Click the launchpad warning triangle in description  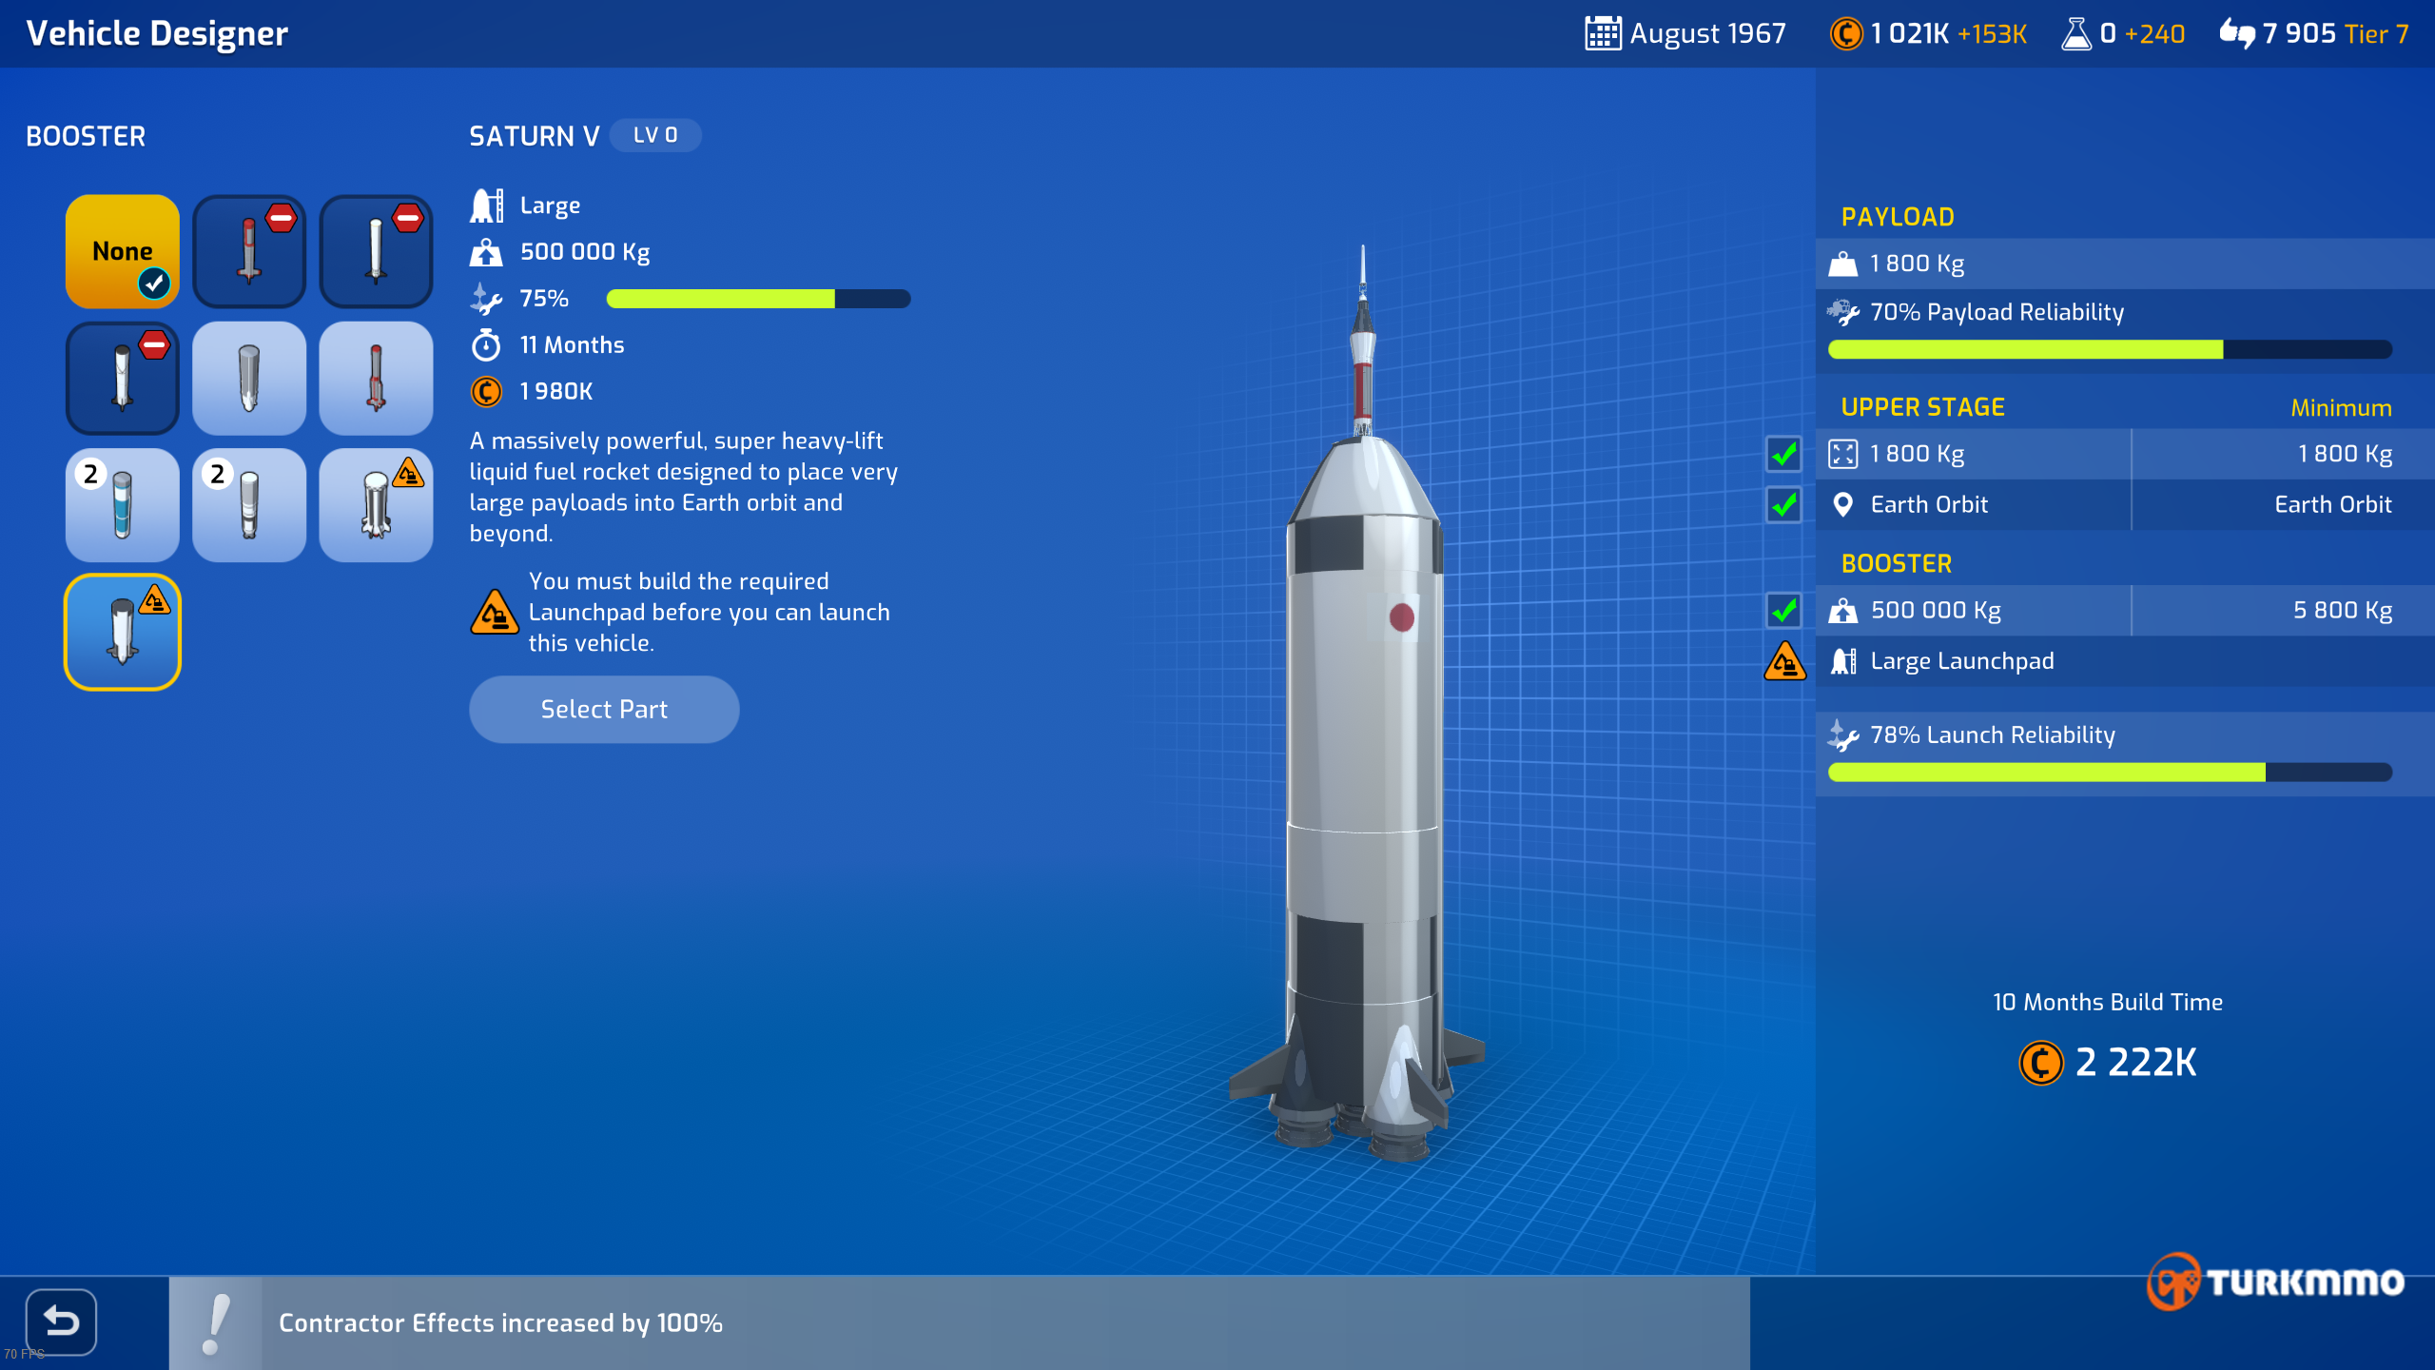(495, 612)
